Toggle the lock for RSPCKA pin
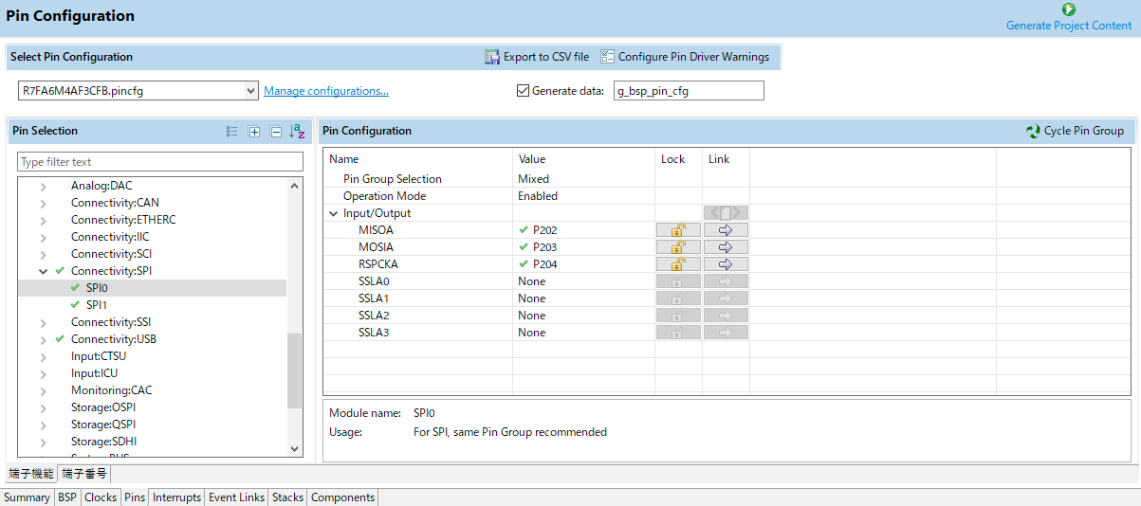This screenshot has height=506, width=1141. pos(678,264)
